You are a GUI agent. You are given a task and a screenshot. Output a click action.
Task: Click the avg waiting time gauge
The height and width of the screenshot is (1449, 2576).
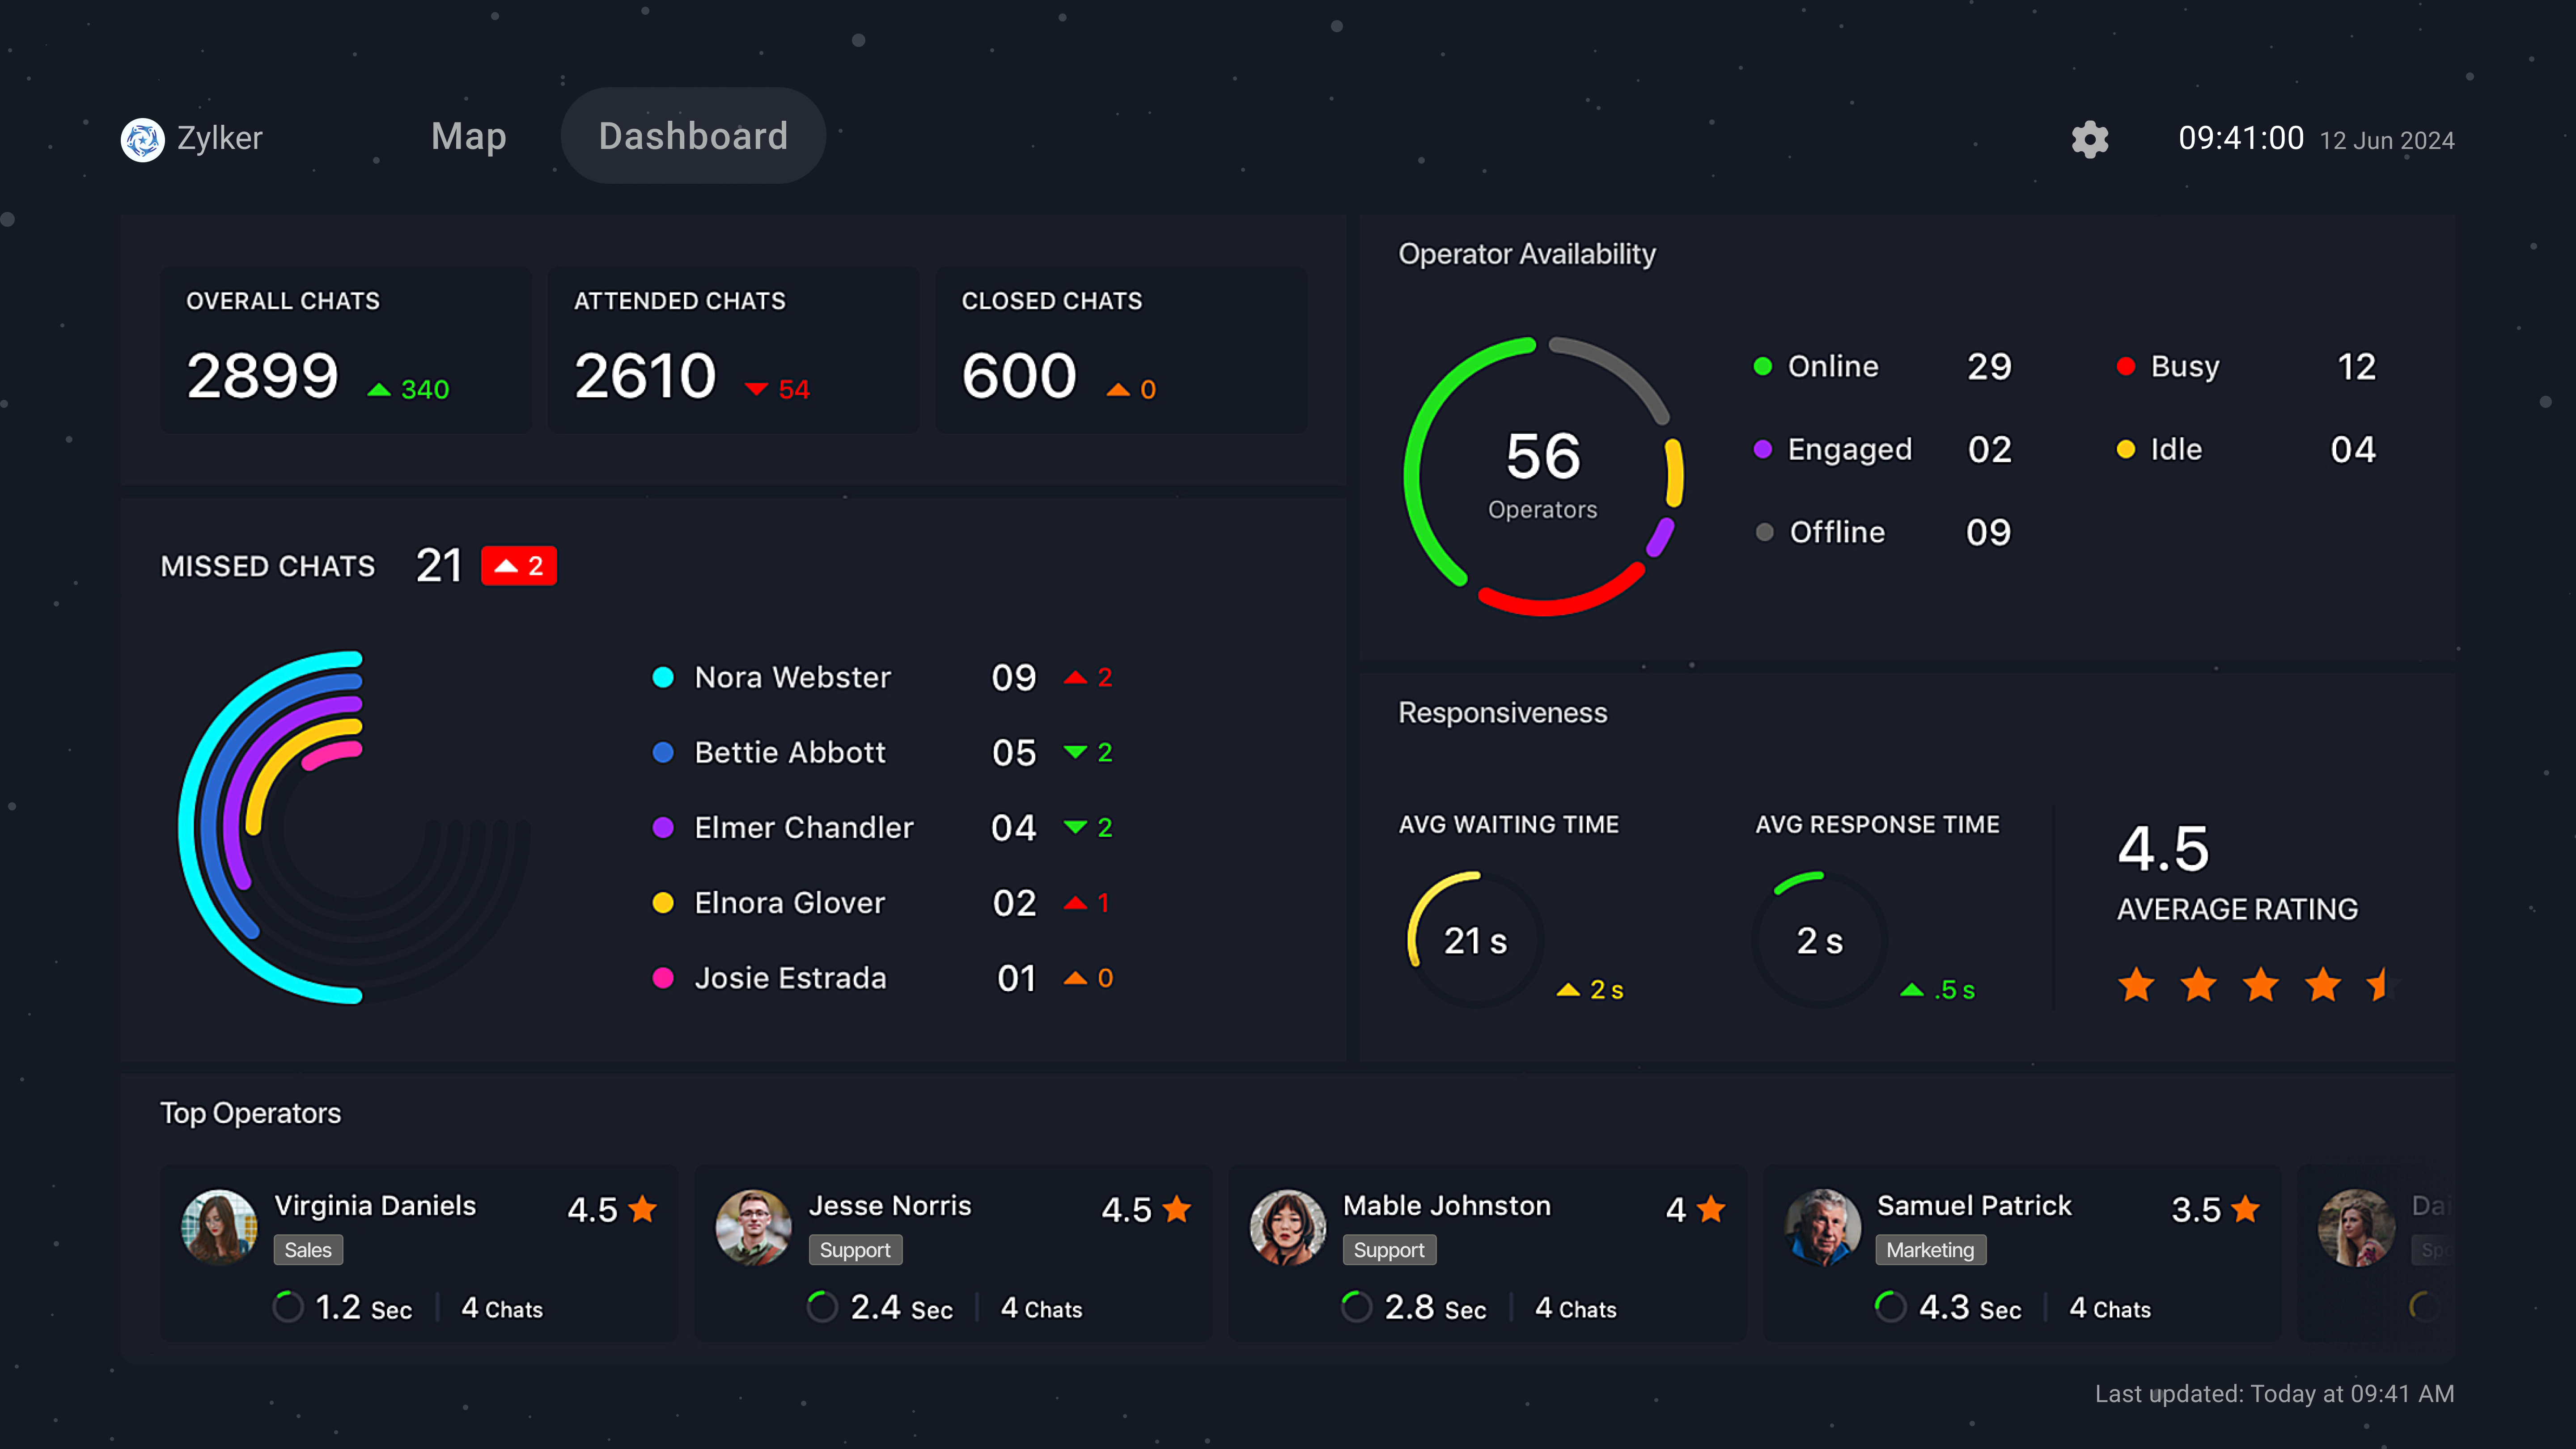(x=1475, y=939)
